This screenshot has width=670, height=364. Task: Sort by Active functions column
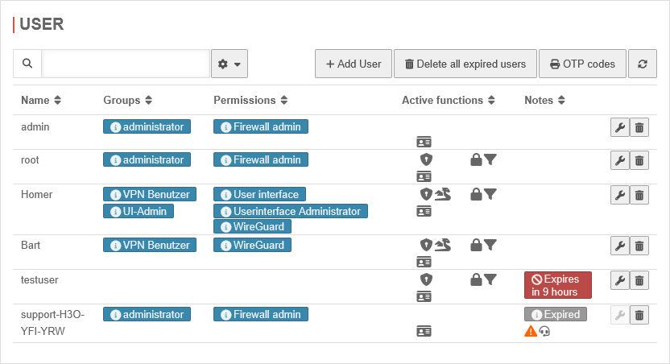[449, 101]
